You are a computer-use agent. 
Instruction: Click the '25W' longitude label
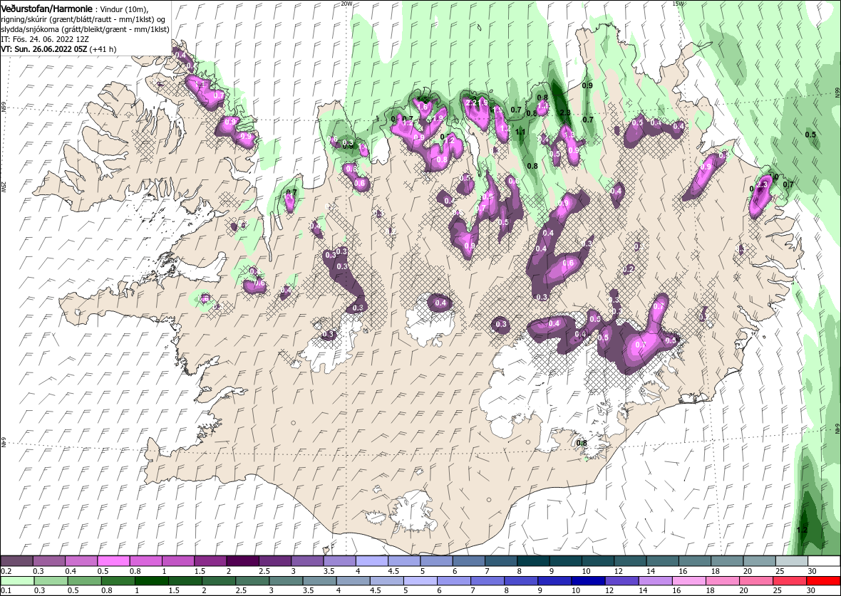4,186
